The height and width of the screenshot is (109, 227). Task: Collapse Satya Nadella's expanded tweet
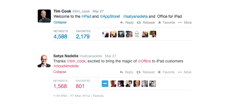tap(60, 72)
